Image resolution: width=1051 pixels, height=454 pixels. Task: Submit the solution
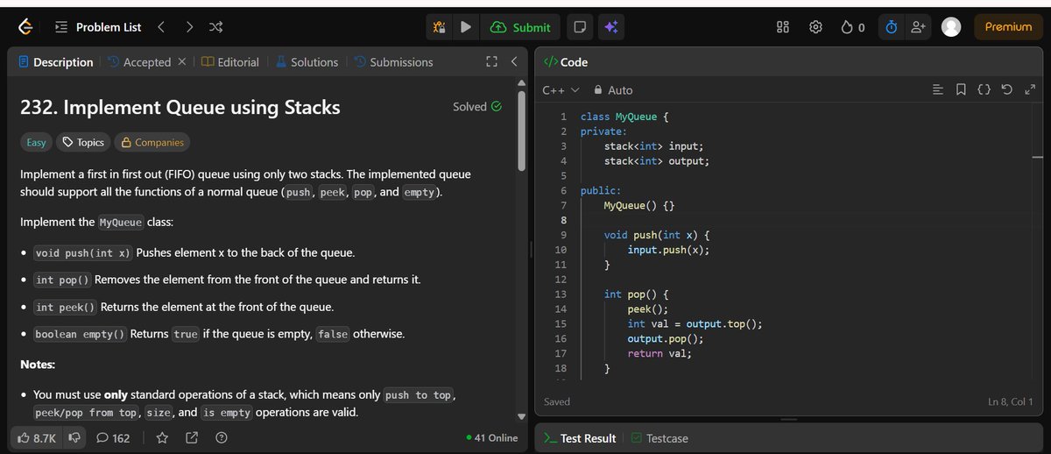[520, 27]
